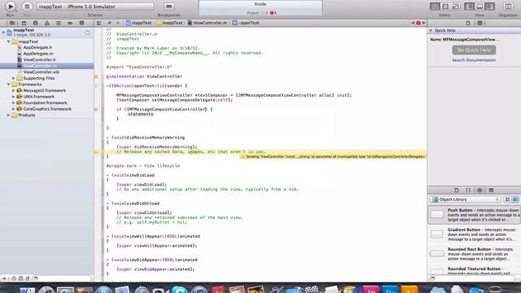Jump to next issue arrow

tap(423, 23)
